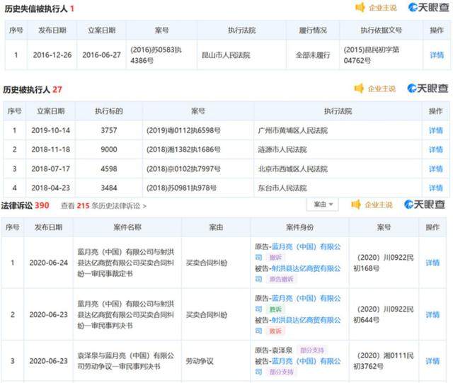Click the 历史失信被执行人 section heading
This screenshot has width=453, height=383.
pyautogui.click(x=40, y=8)
